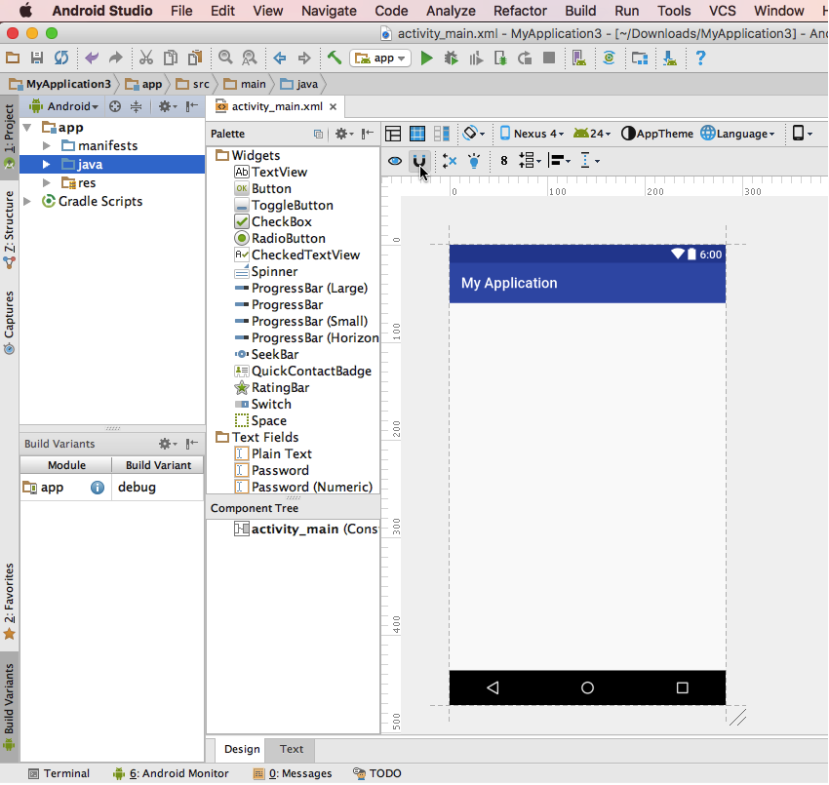Image resolution: width=829 pixels, height=785 pixels.
Task: Open the Messages tool window
Action: [x=293, y=773]
